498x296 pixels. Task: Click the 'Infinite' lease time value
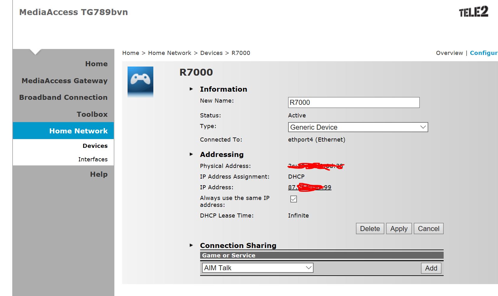click(x=298, y=216)
